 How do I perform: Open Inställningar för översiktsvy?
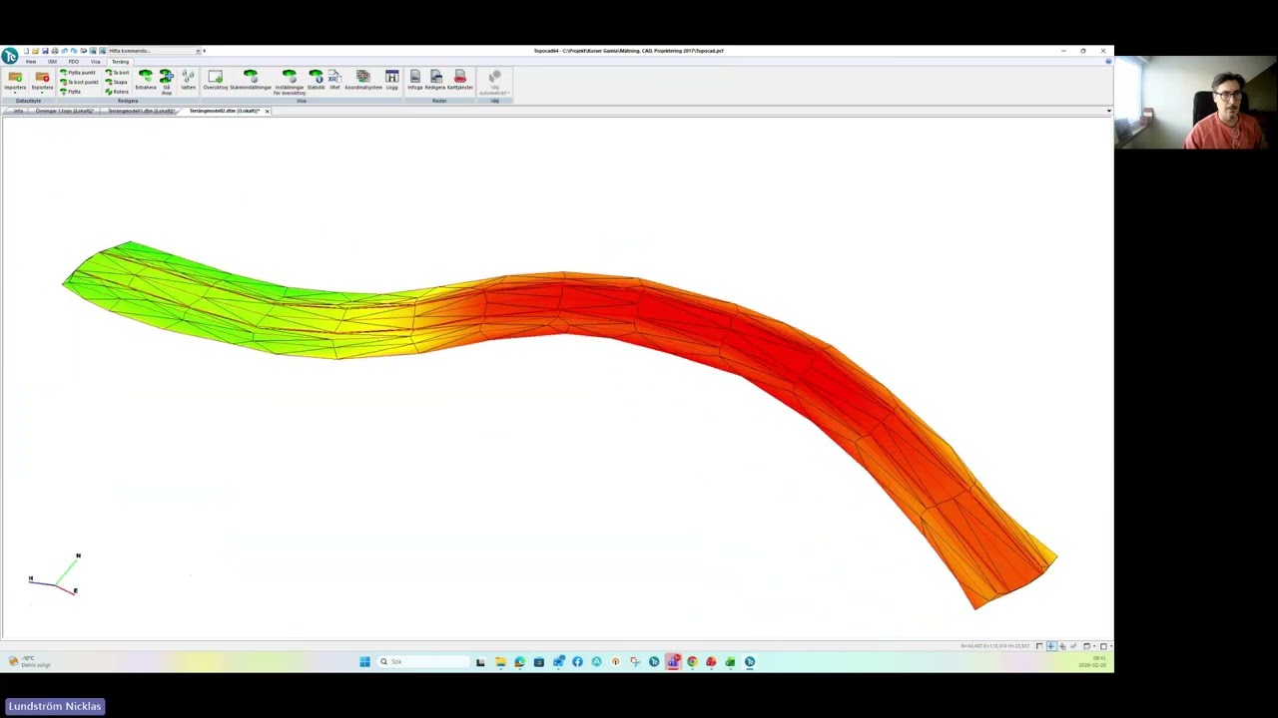(x=289, y=82)
